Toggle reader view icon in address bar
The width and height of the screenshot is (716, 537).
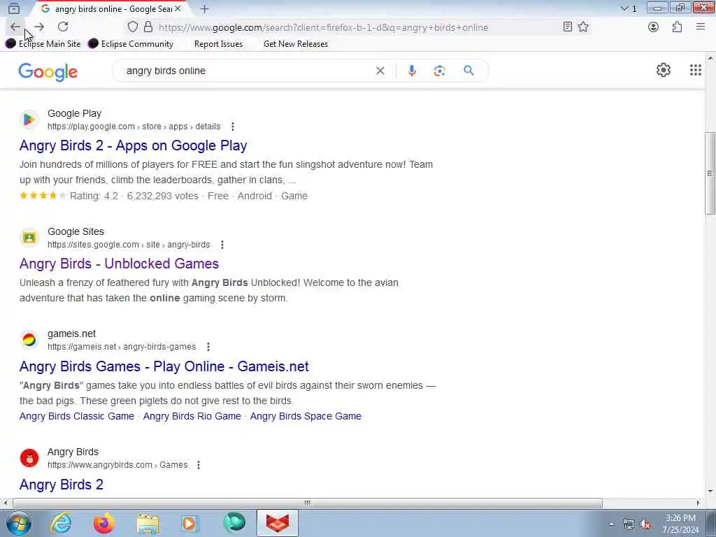[x=567, y=27]
